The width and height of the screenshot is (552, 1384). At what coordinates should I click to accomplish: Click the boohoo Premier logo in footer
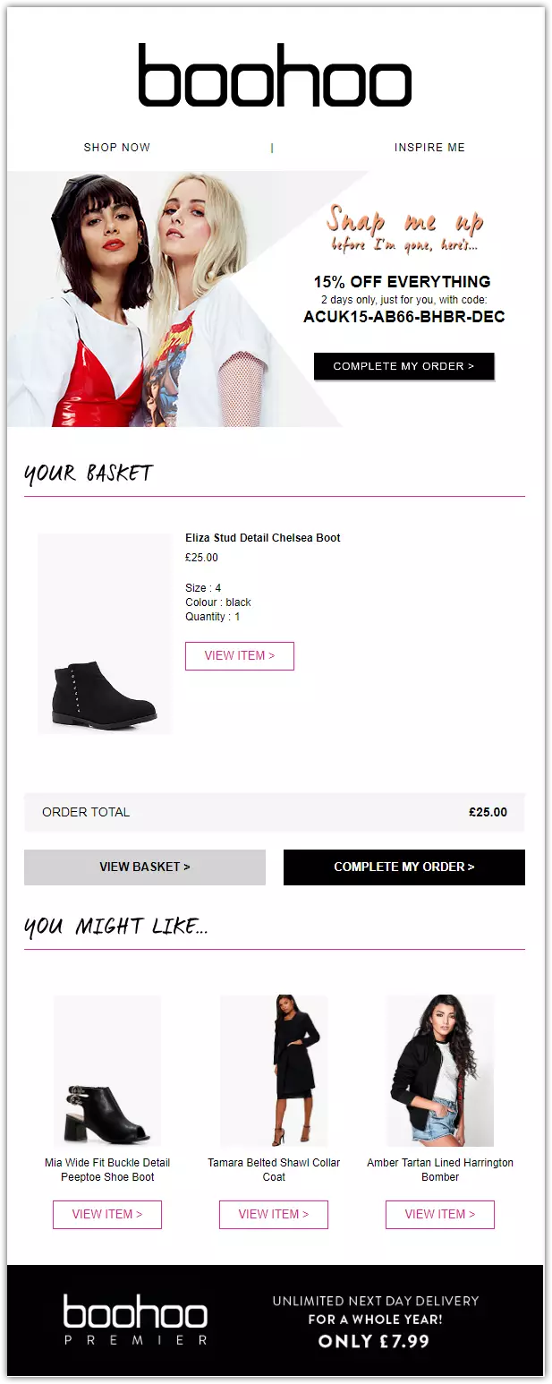click(x=135, y=1320)
